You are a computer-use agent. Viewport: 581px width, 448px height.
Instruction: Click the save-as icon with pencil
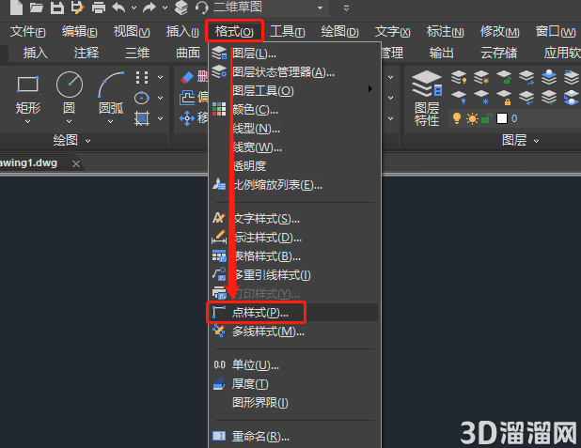click(77, 8)
